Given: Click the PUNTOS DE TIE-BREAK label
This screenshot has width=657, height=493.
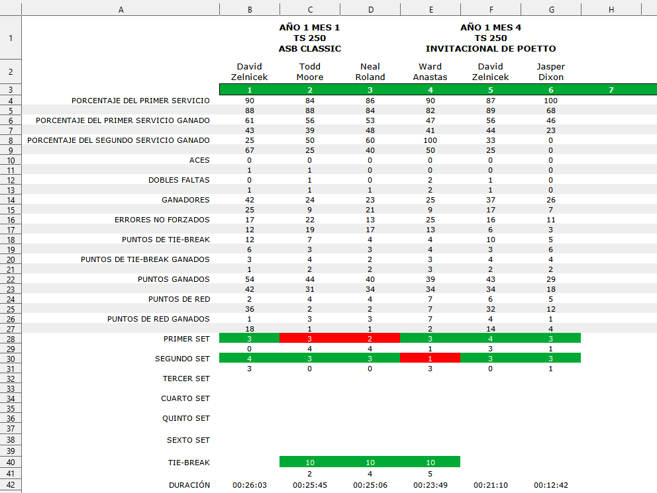Looking at the screenshot, I should [166, 240].
